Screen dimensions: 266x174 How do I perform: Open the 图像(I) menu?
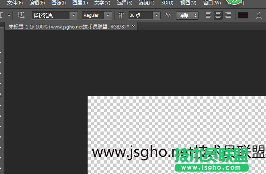pos(59,3)
